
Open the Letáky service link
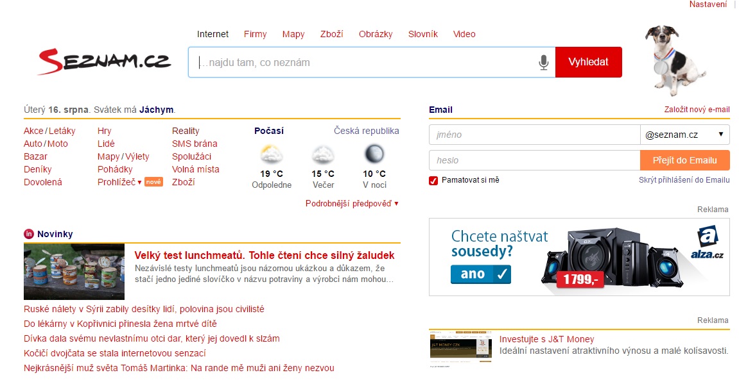click(62, 131)
